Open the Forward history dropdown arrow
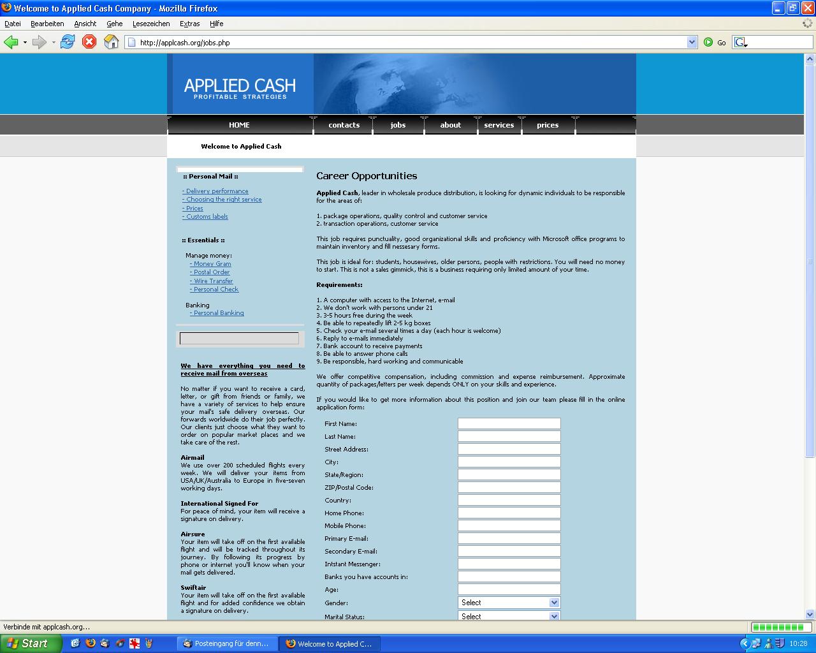 [54, 43]
